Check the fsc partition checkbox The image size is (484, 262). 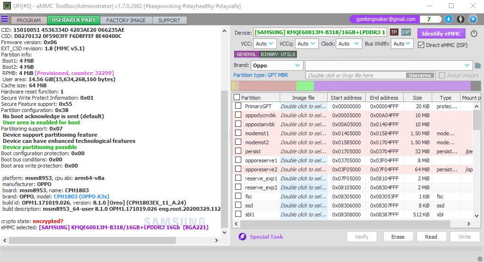238,196
